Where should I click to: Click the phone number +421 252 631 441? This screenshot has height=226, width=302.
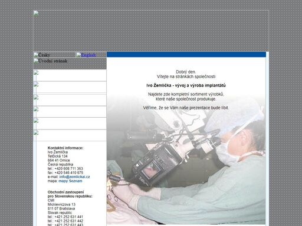(68, 217)
